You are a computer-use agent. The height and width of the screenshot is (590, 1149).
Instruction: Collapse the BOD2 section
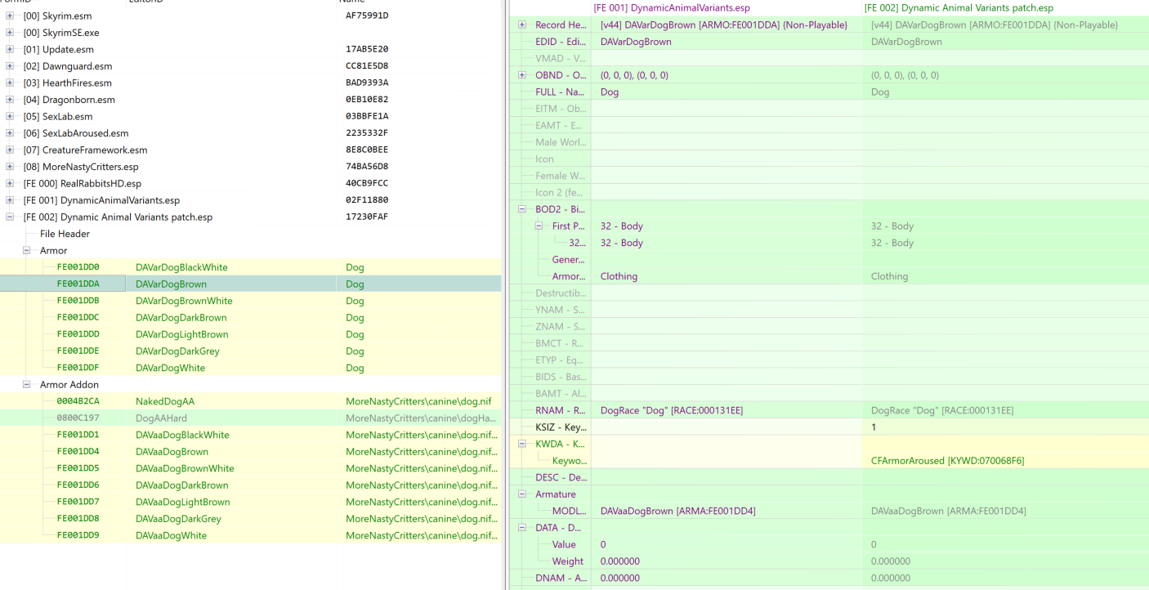click(522, 209)
